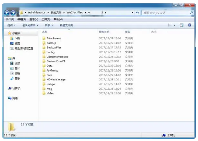Open the 共享 dropdown
This screenshot has height=141, width=198.
click(x=49, y=25)
